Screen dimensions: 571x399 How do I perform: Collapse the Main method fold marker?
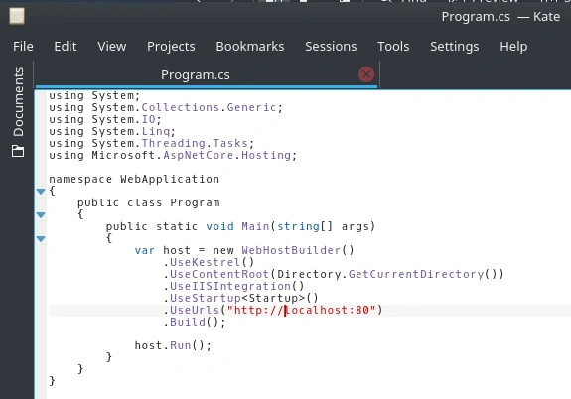41,239
